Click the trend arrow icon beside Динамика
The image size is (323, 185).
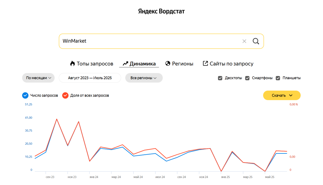125,63
